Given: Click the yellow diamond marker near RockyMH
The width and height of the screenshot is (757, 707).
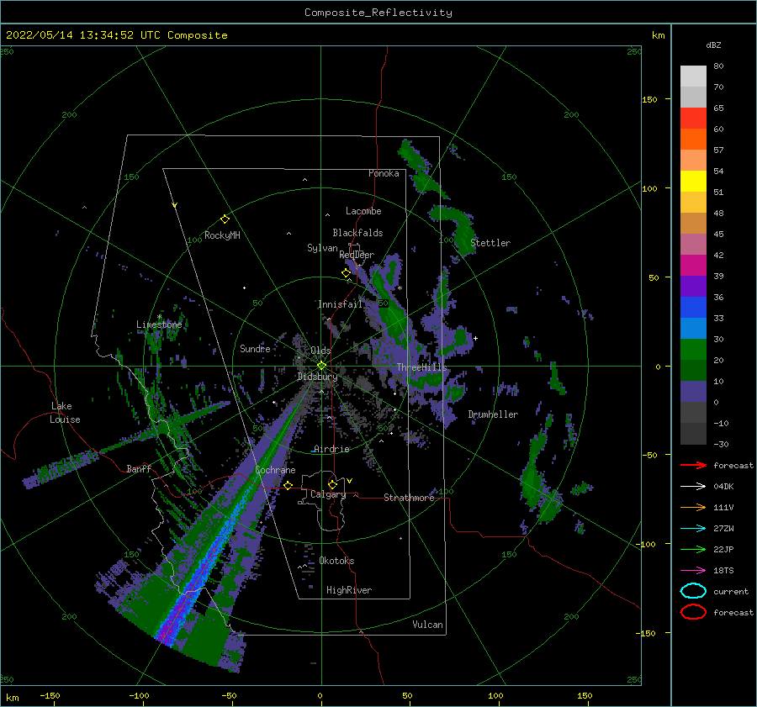Looking at the screenshot, I should tap(225, 219).
